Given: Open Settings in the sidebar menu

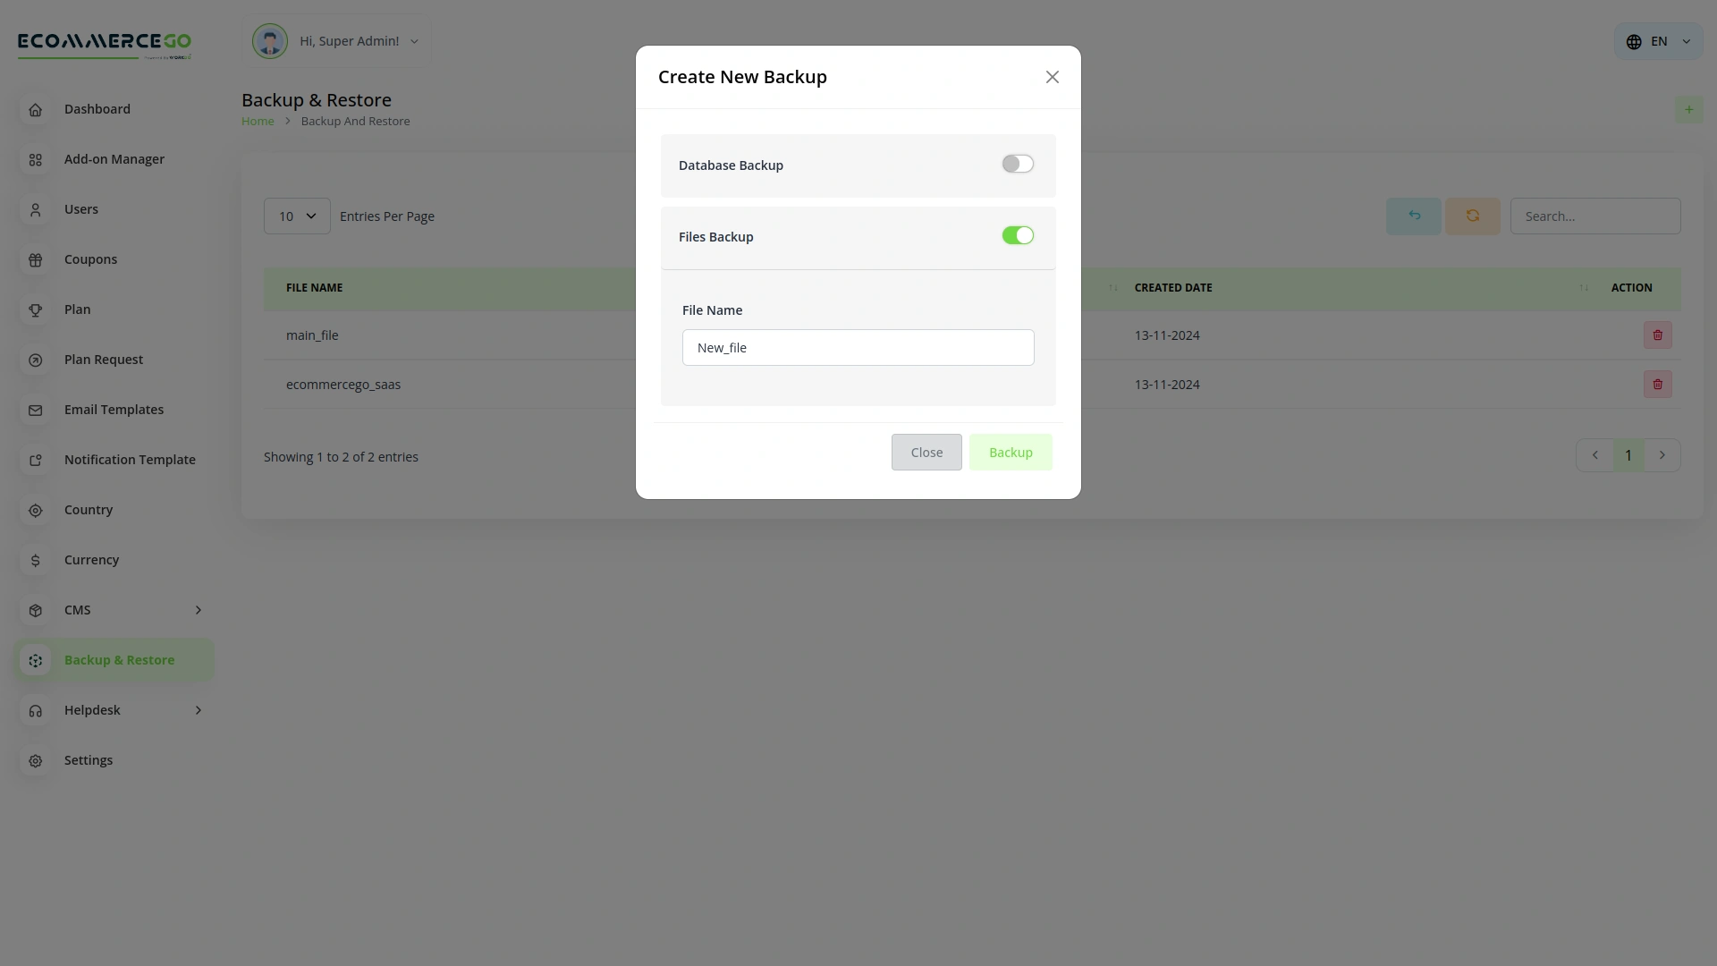Looking at the screenshot, I should click(89, 760).
